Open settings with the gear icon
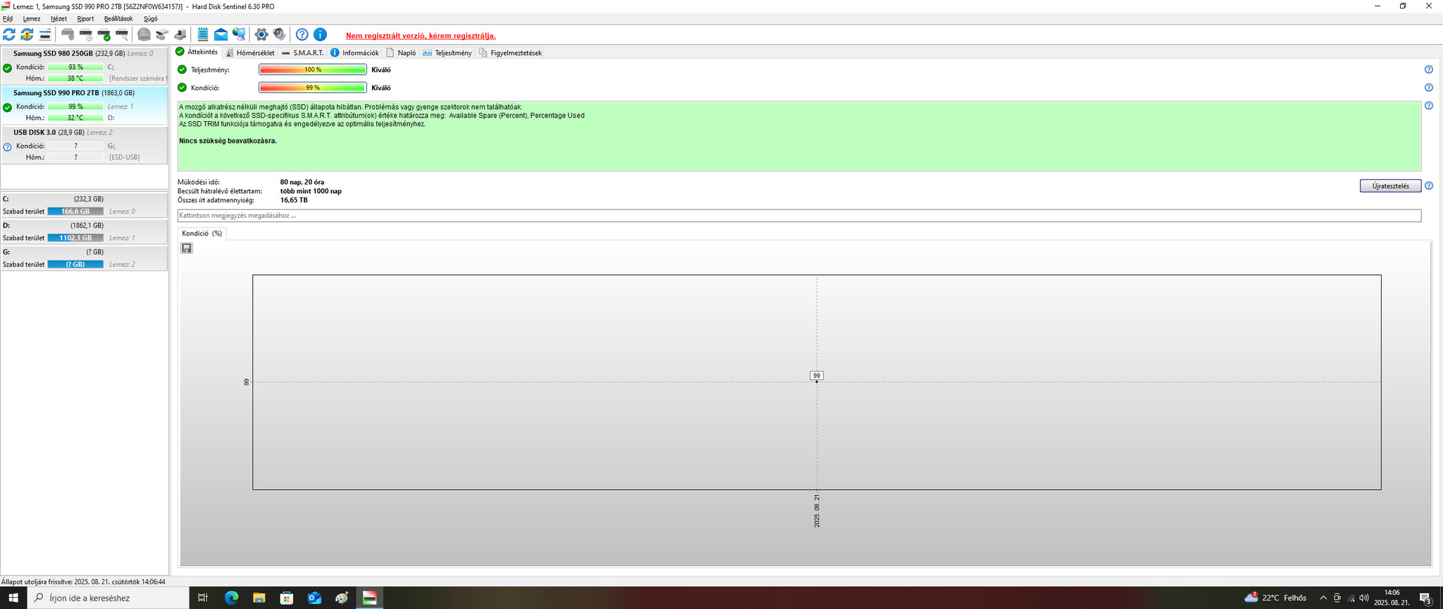 tap(261, 35)
